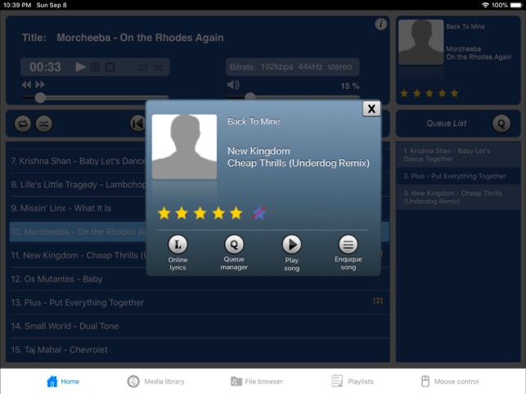Switch to the Home tab
Screen dimensions: 526x394
(x=63, y=381)
